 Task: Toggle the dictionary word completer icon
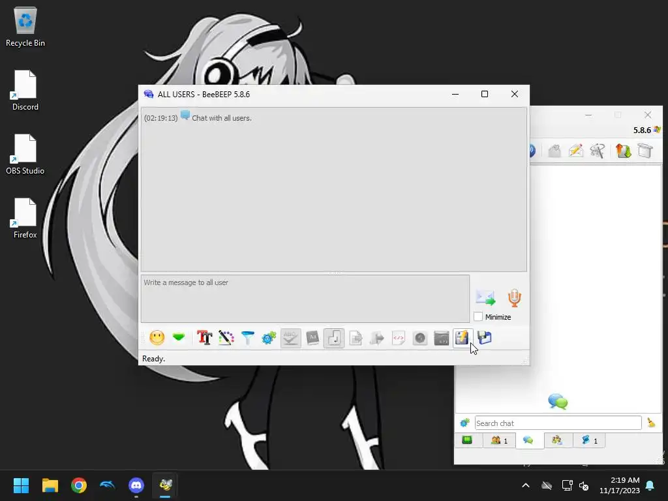(312, 339)
